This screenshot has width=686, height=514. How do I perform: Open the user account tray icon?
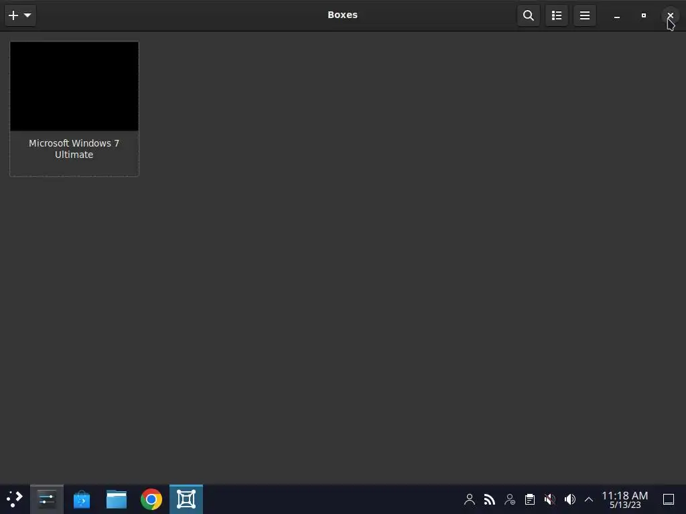tap(470, 499)
